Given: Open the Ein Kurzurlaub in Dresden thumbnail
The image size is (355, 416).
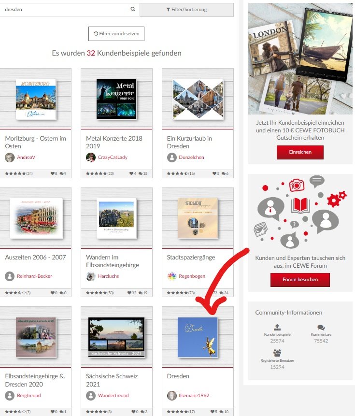Looking at the screenshot, I should 198,99.
